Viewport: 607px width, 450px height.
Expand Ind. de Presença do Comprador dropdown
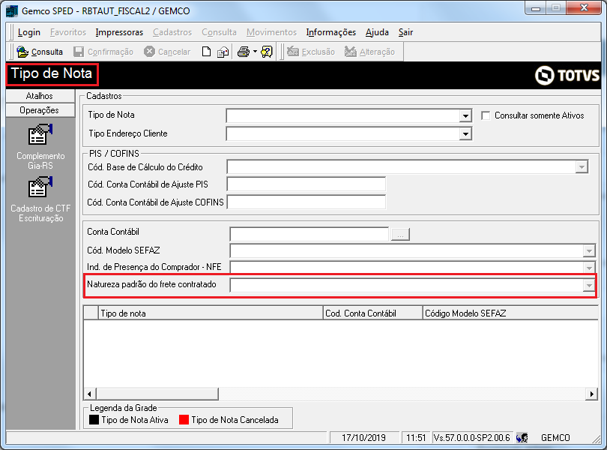[589, 268]
